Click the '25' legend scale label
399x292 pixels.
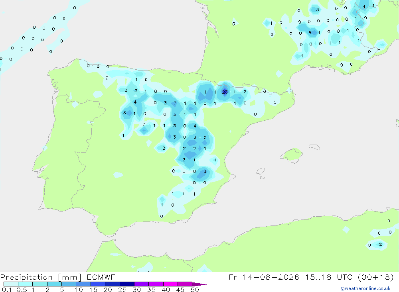[122, 290]
